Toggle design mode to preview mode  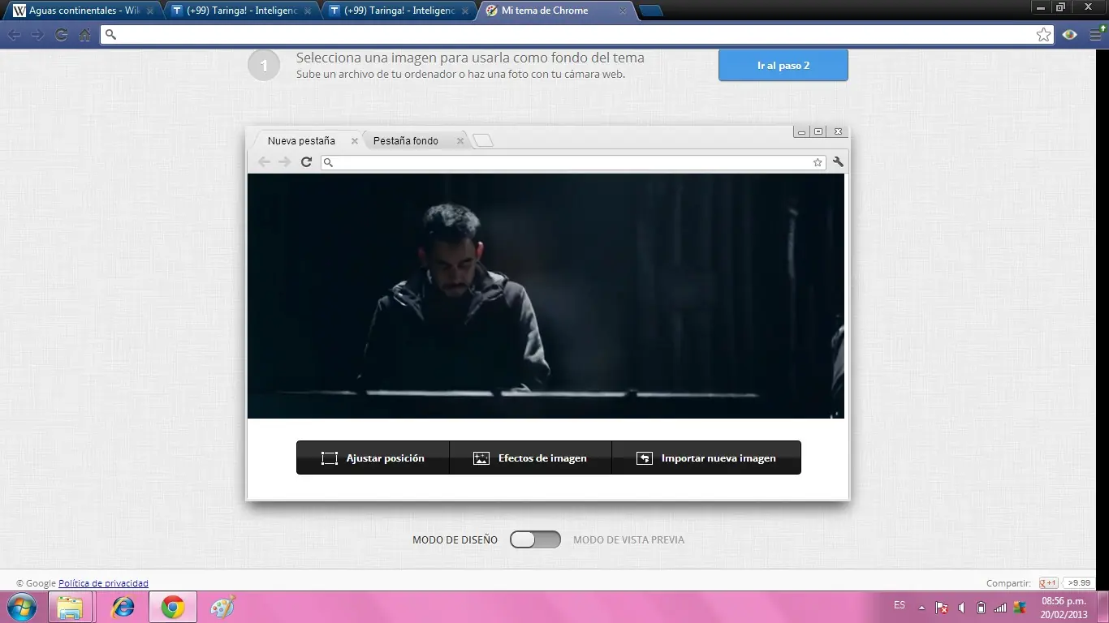coord(535,539)
